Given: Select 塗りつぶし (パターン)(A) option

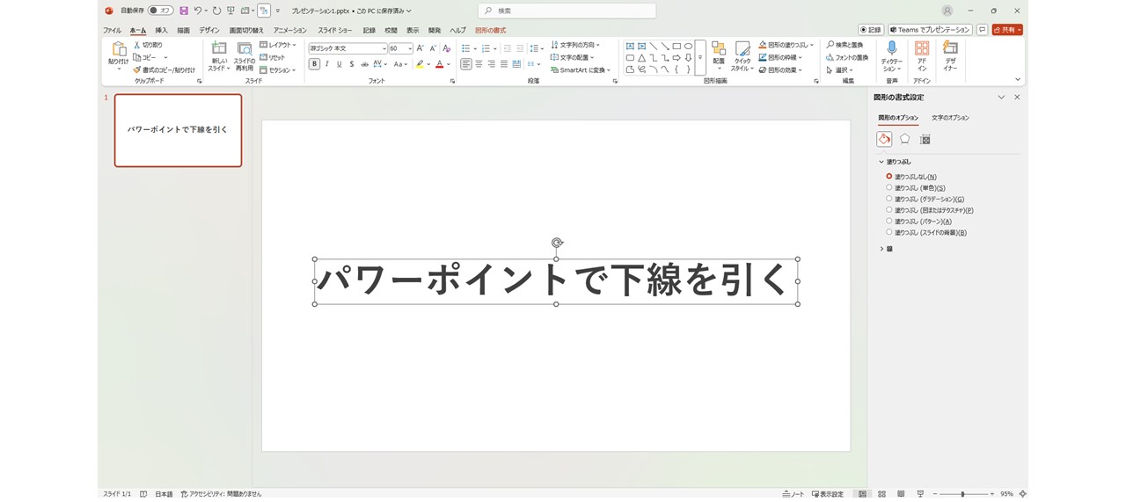Looking at the screenshot, I should (x=919, y=222).
